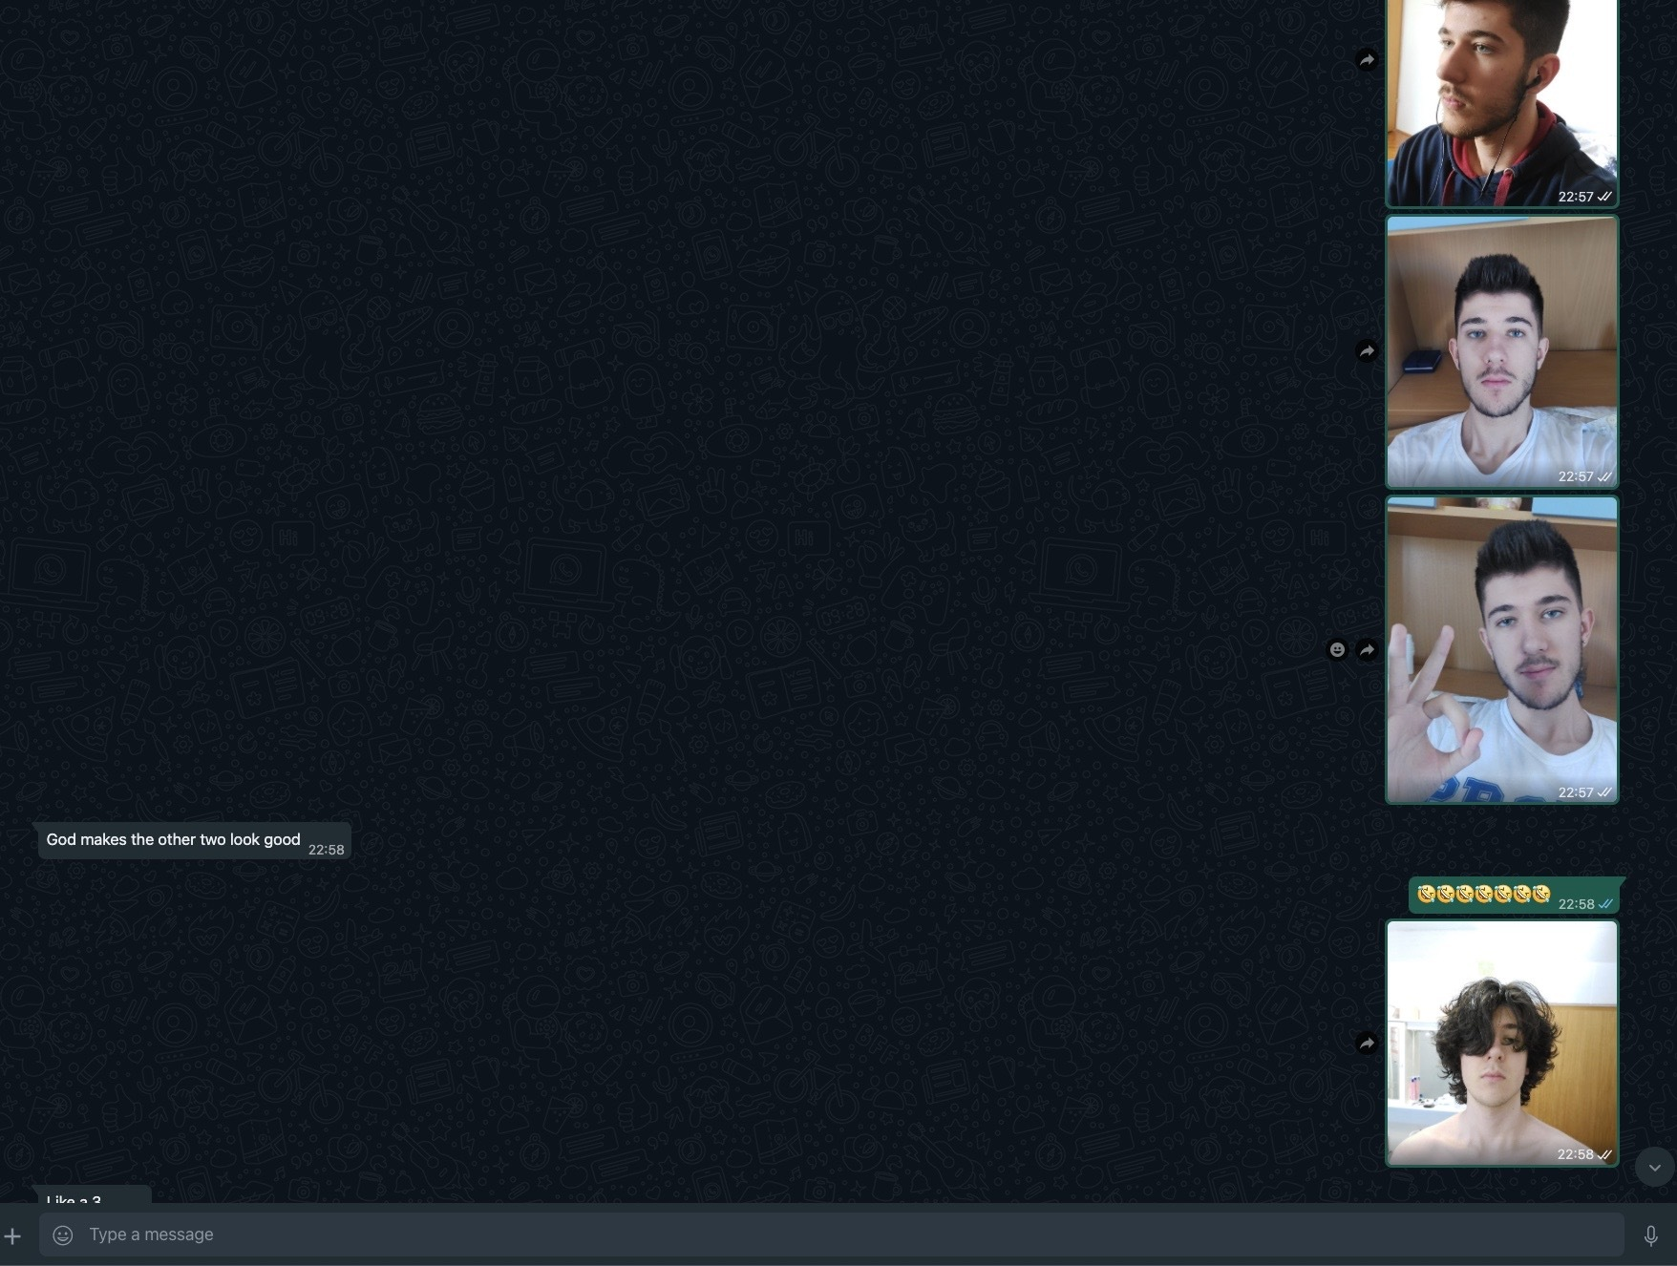Click the laughing emojis message bubble
The image size is (1677, 1266).
tap(1483, 895)
